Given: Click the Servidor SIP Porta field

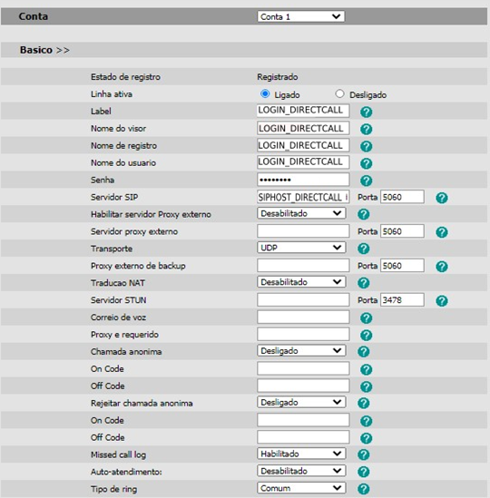Looking at the screenshot, I should coord(402,197).
